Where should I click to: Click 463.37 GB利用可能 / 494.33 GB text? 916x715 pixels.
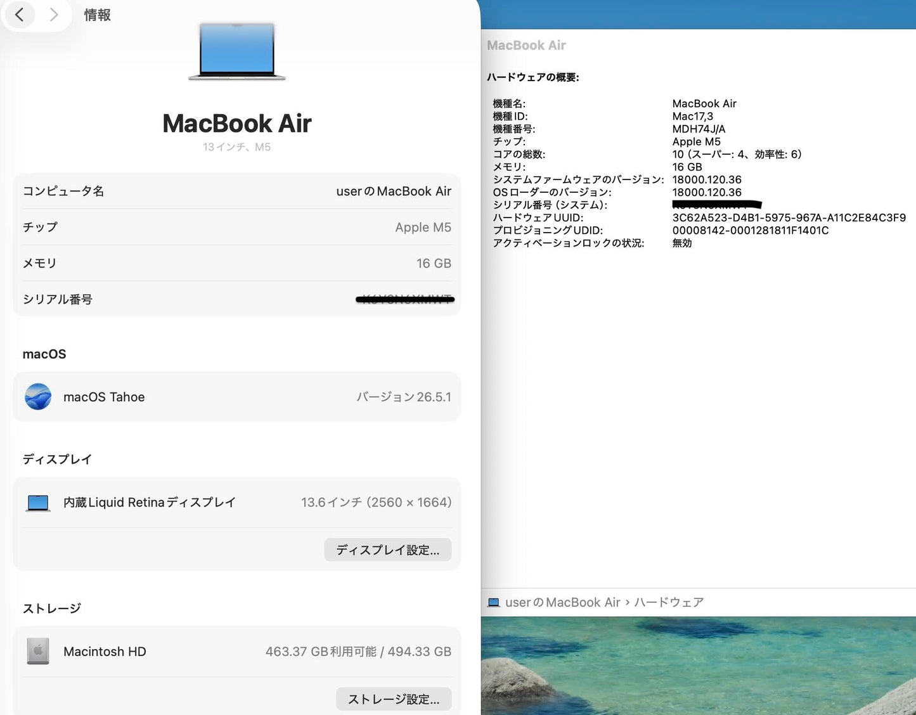pyautogui.click(x=358, y=652)
